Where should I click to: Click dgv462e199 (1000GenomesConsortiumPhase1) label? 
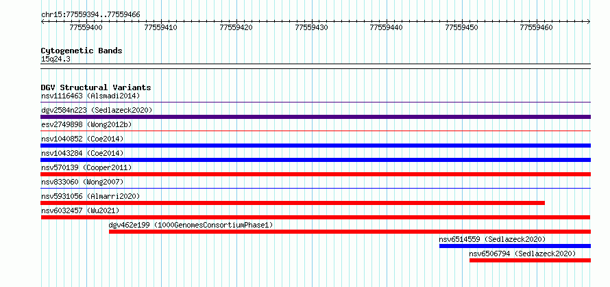(191, 225)
